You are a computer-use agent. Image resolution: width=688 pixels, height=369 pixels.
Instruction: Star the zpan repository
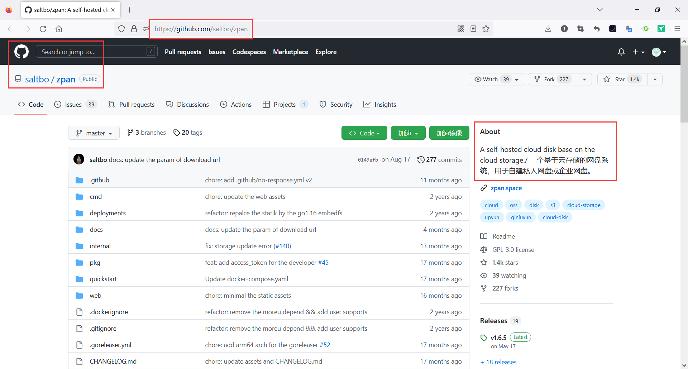tap(622, 79)
